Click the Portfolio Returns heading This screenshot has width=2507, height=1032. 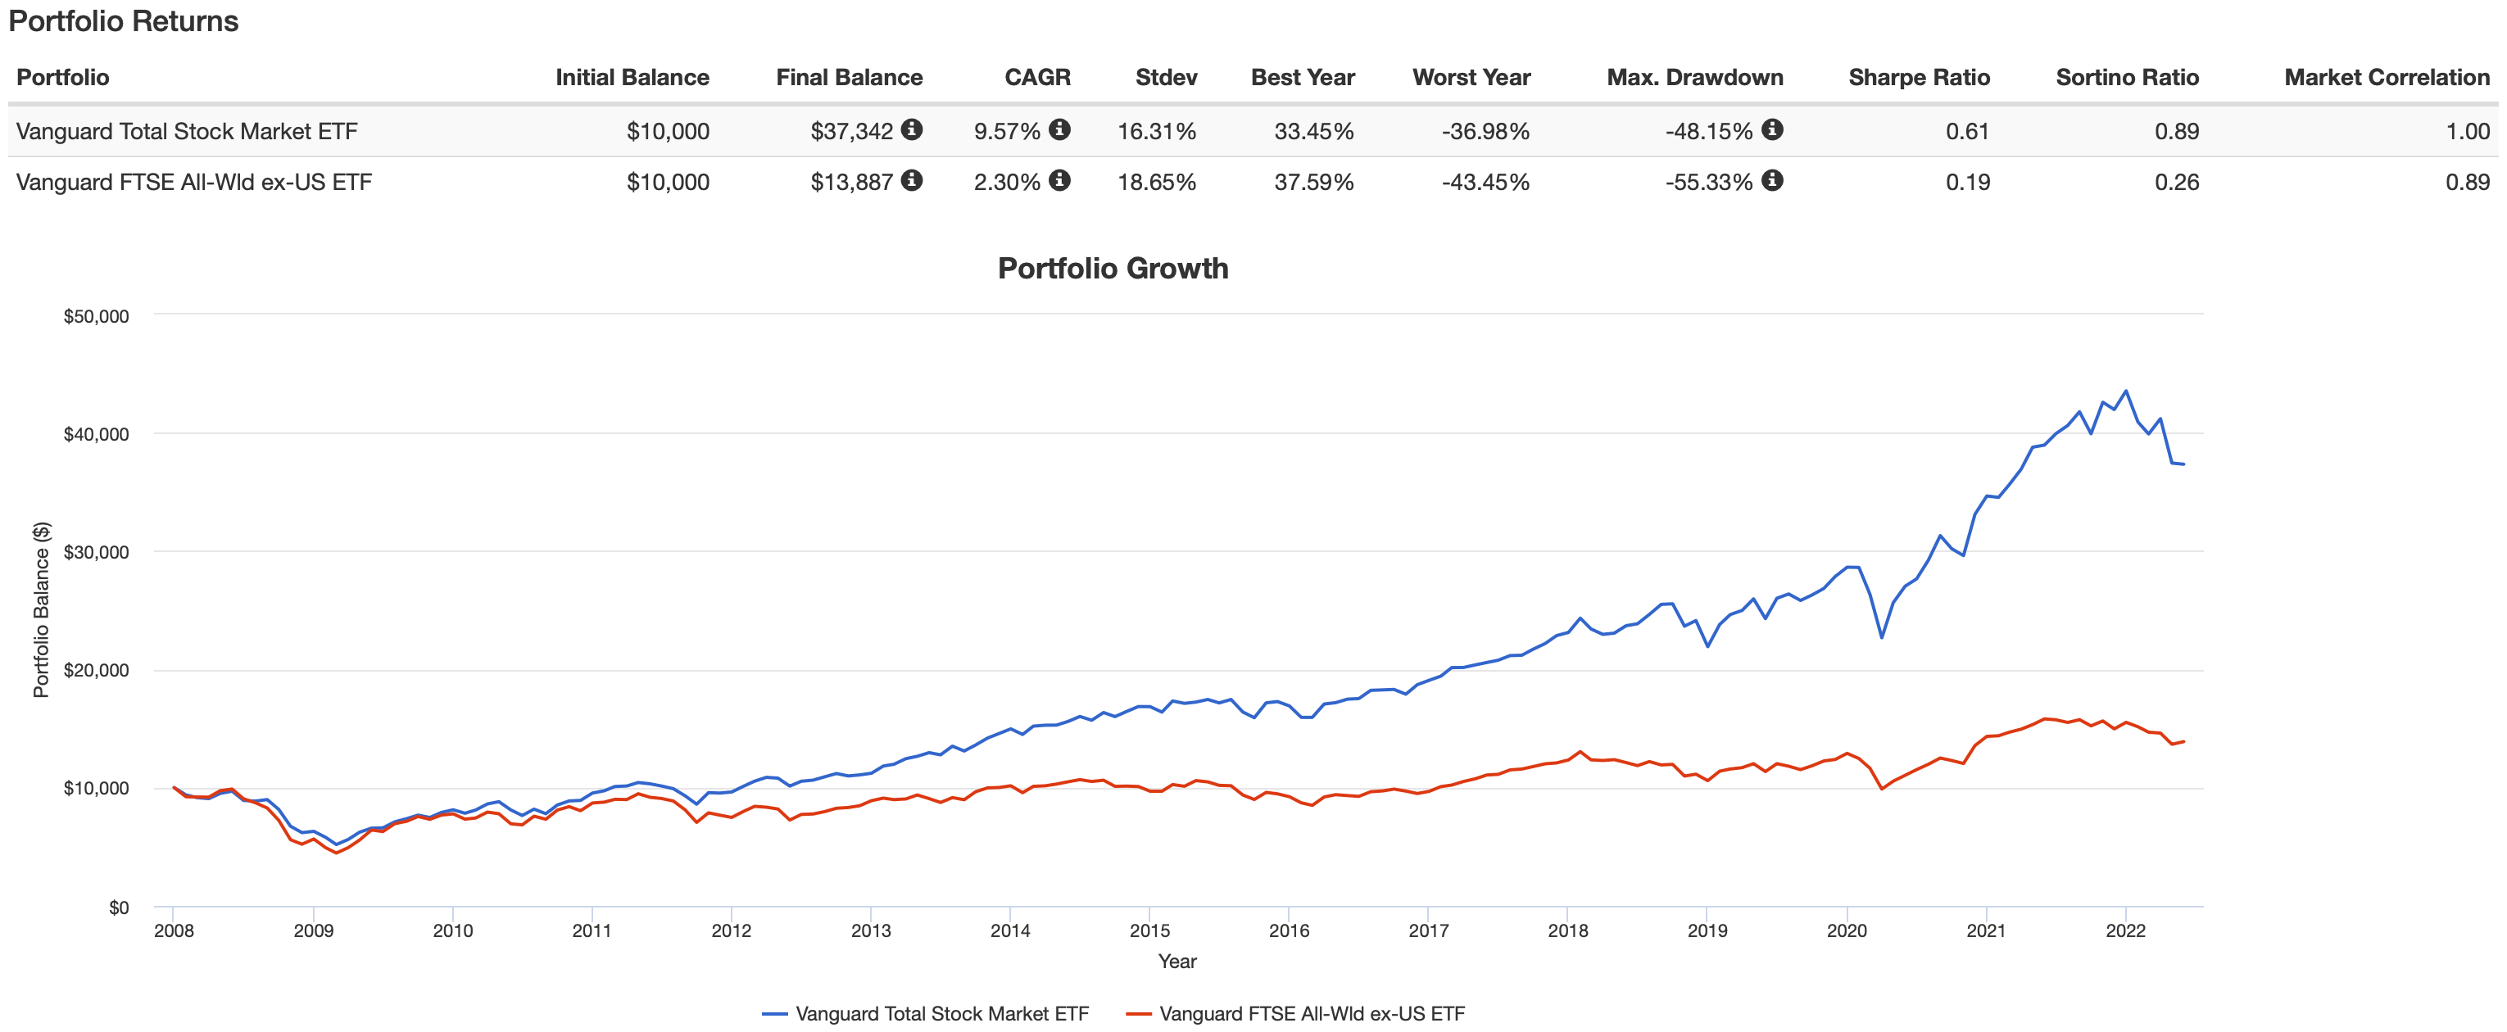[124, 21]
